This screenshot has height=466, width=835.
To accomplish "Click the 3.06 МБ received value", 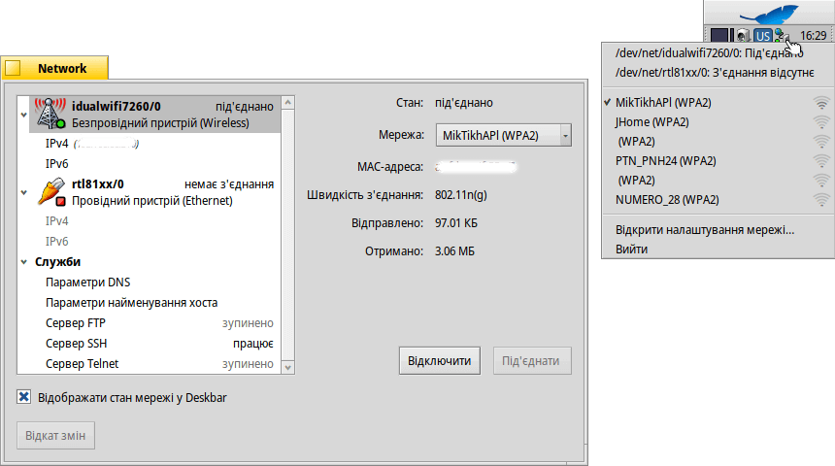I will [454, 250].
